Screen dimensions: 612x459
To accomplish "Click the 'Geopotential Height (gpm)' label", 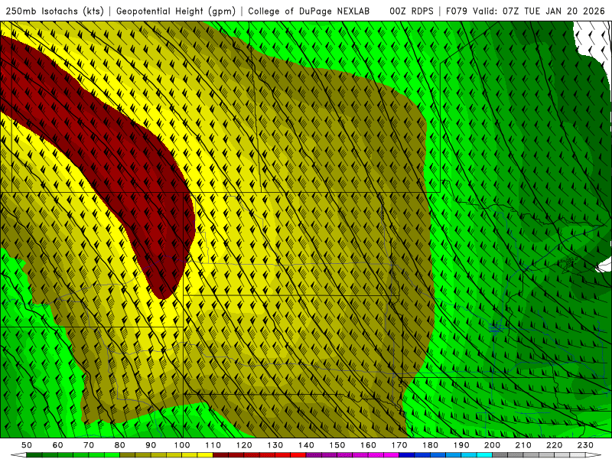I will tap(176, 11).
